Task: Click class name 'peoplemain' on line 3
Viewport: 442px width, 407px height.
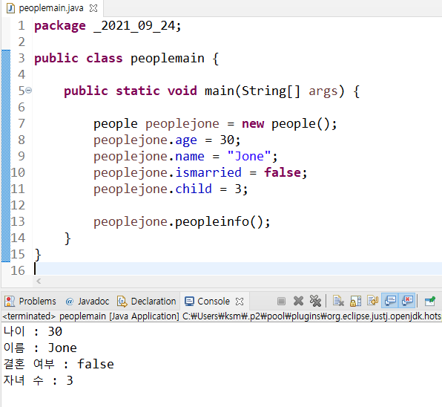Action: click(168, 59)
